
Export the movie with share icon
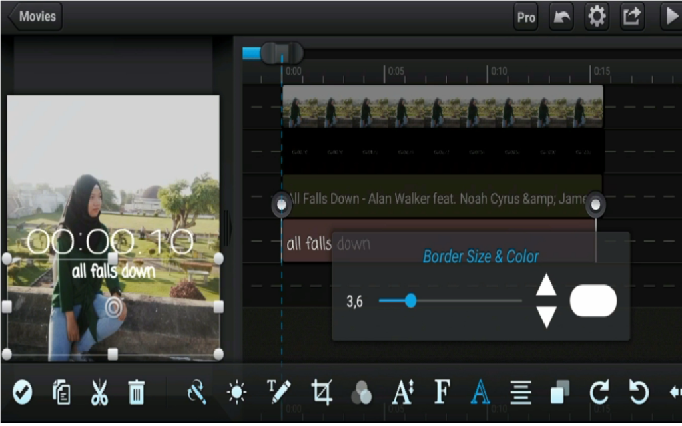(631, 17)
